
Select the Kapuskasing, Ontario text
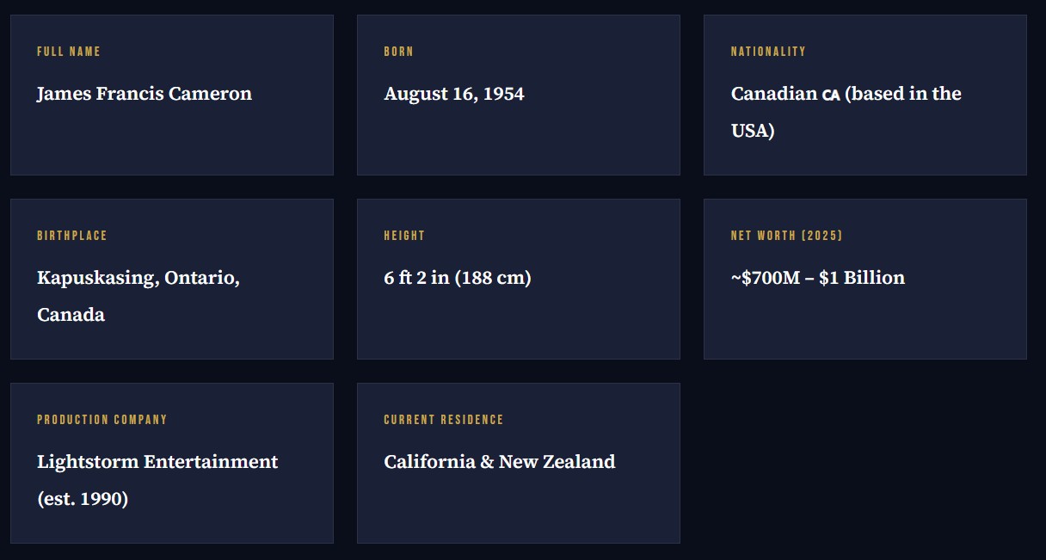[138, 278]
